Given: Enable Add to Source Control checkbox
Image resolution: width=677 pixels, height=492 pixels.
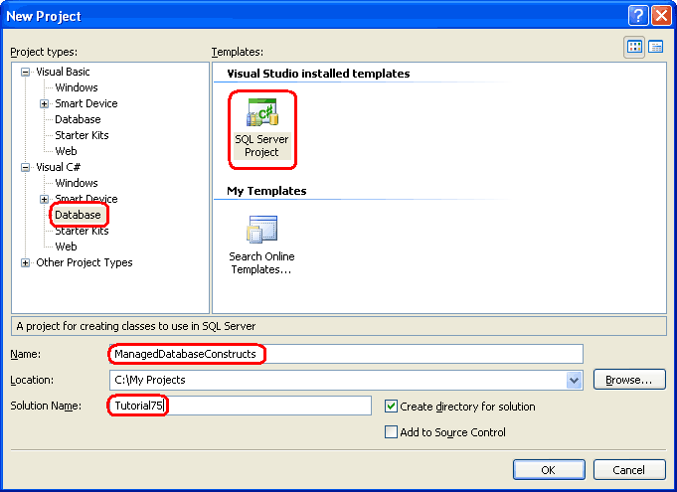Looking at the screenshot, I should click(x=392, y=432).
